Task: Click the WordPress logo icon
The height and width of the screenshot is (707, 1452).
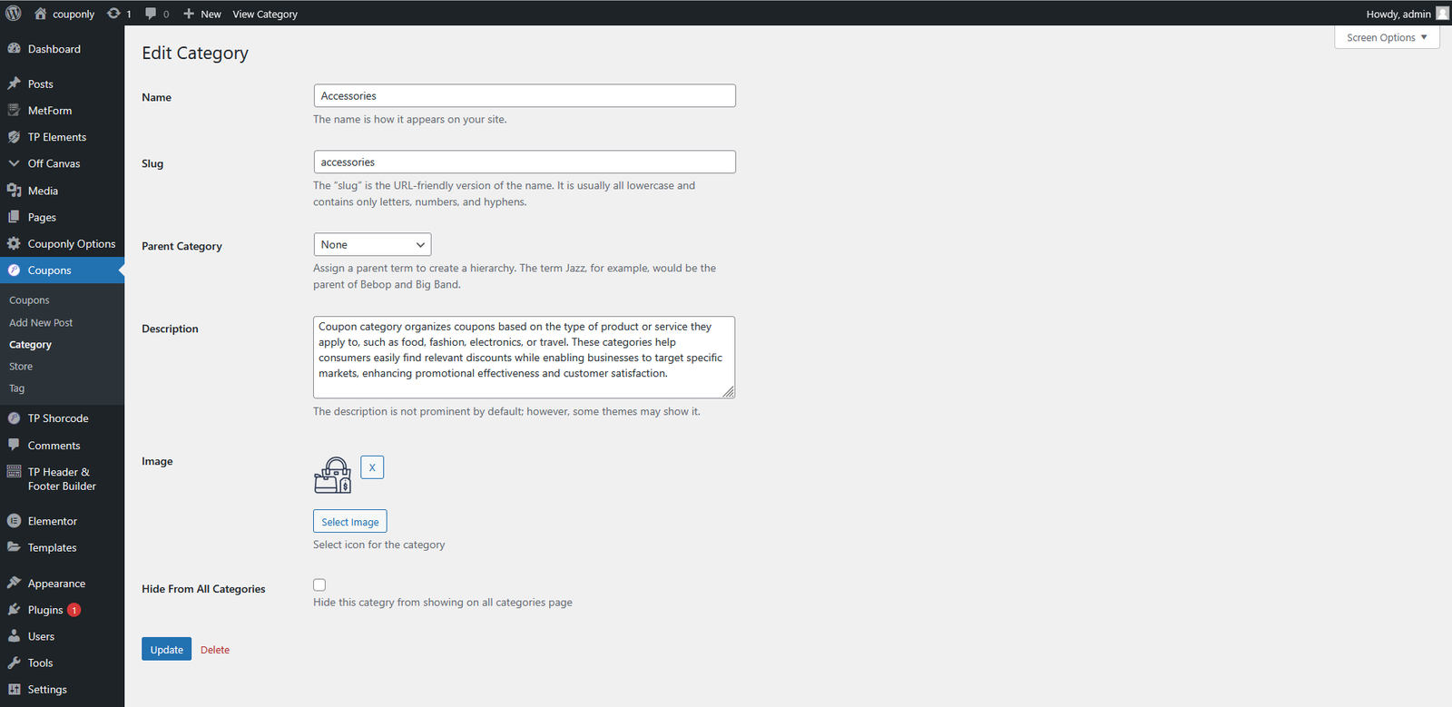Action: [x=14, y=14]
